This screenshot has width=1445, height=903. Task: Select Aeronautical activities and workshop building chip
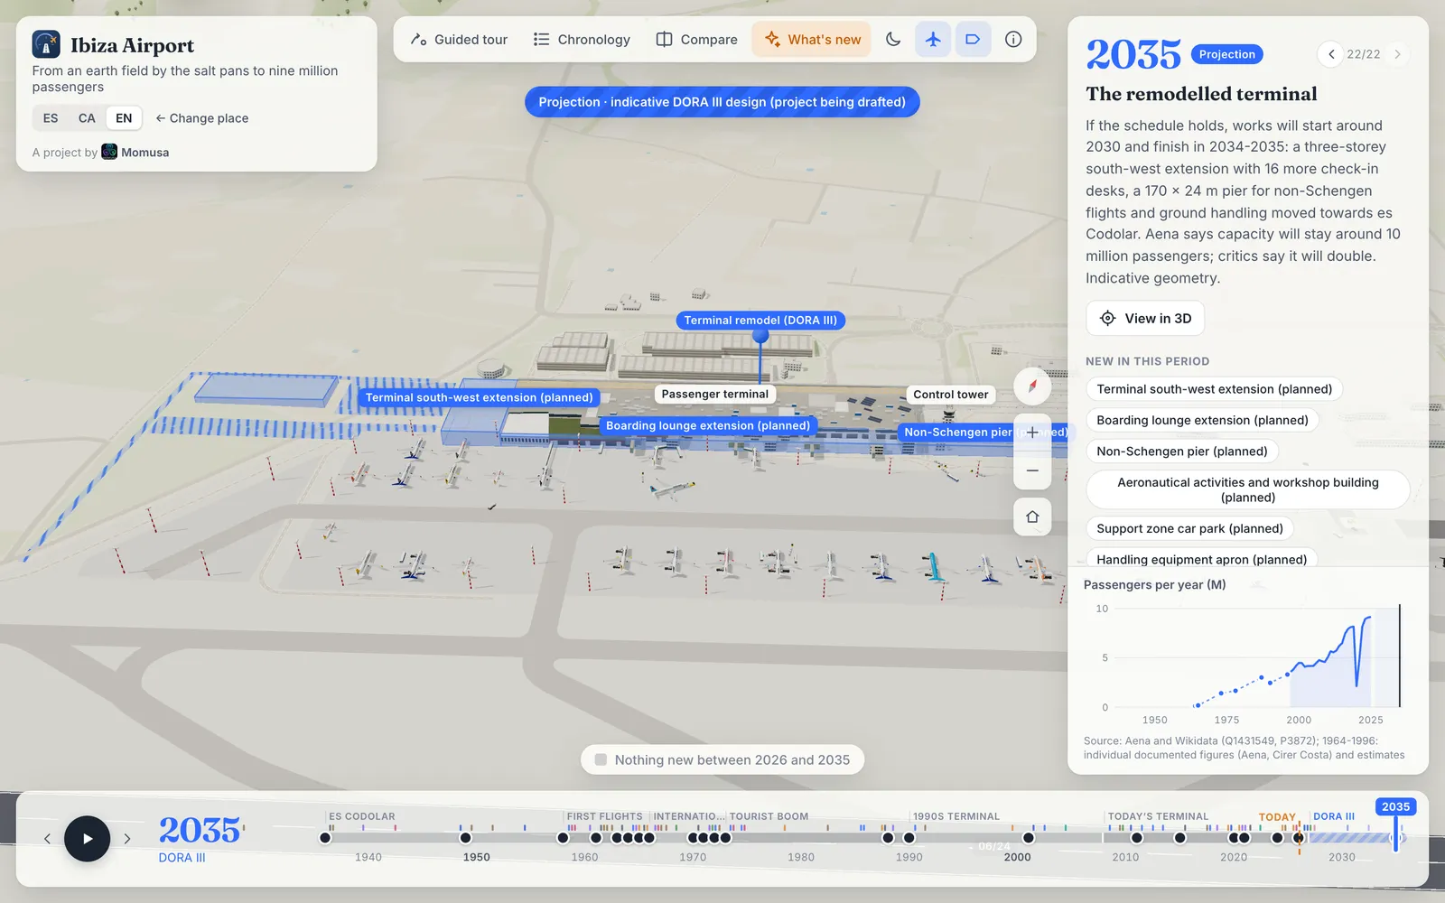click(x=1248, y=489)
